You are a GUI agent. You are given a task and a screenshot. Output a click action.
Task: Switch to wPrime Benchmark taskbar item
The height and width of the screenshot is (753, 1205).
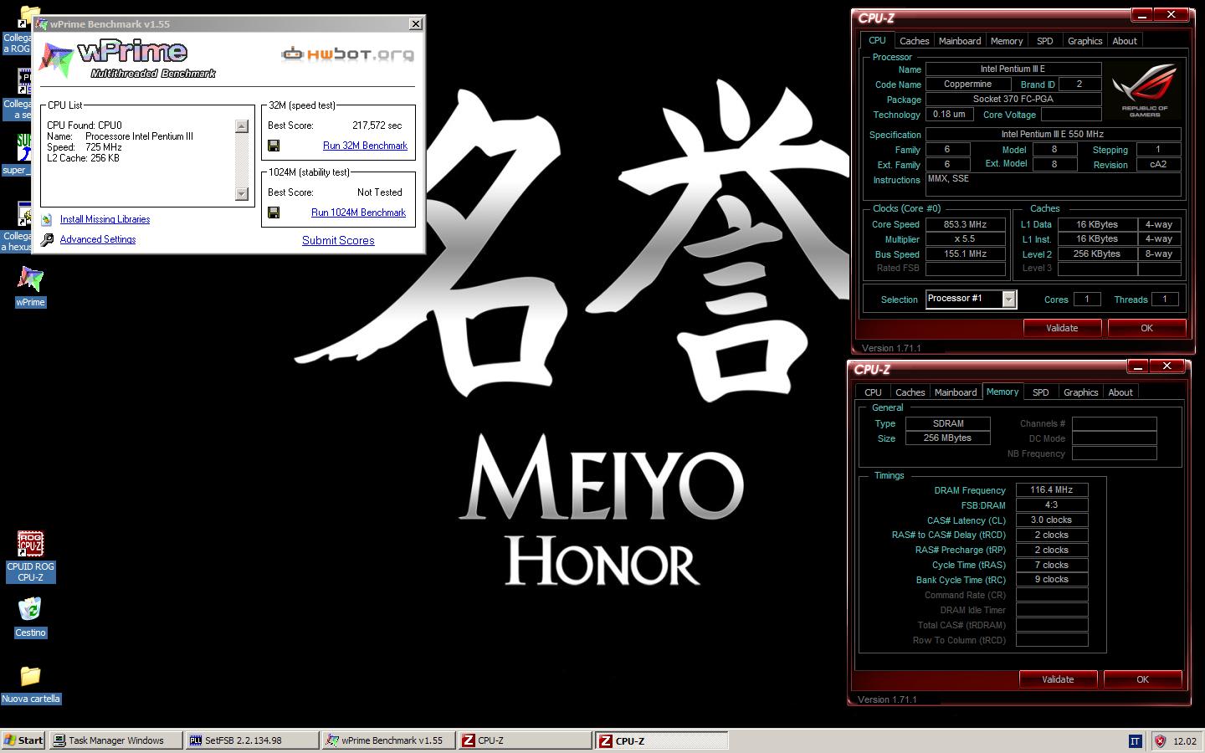coord(388,740)
